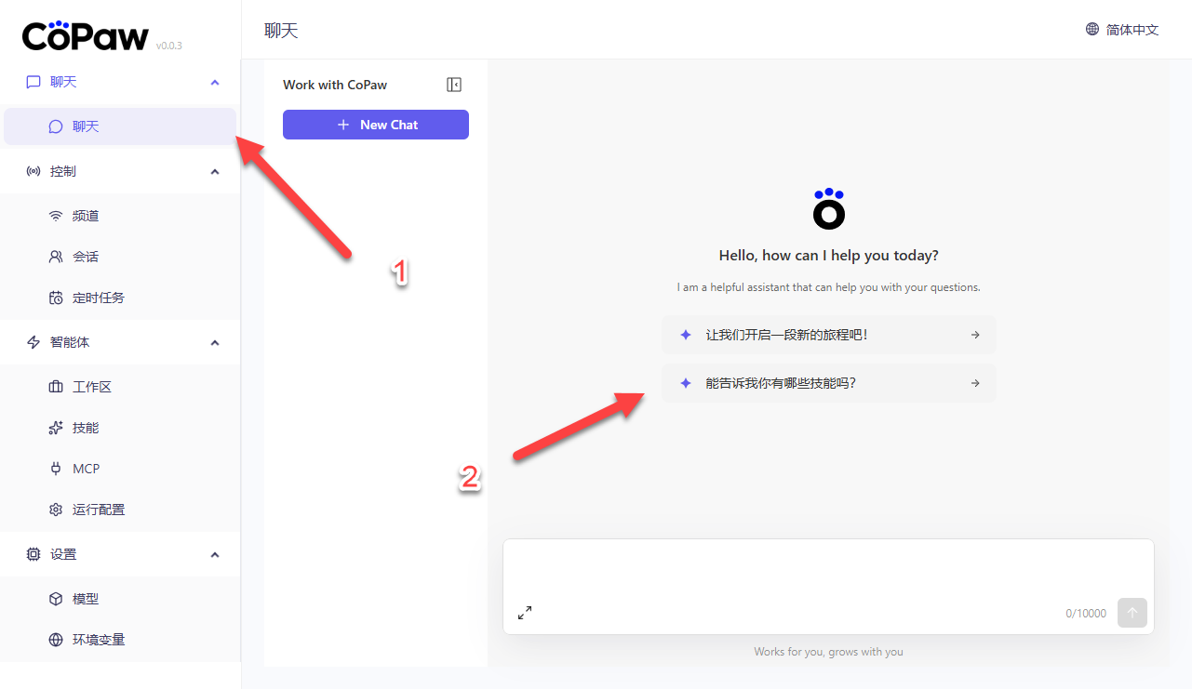Viewport: 1192px width, 689px height.
Task: Click the 会话 people icon
Action: click(x=56, y=257)
